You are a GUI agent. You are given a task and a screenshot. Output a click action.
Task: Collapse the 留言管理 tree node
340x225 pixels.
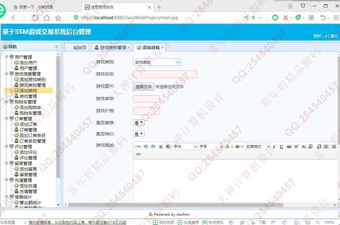point(6,163)
